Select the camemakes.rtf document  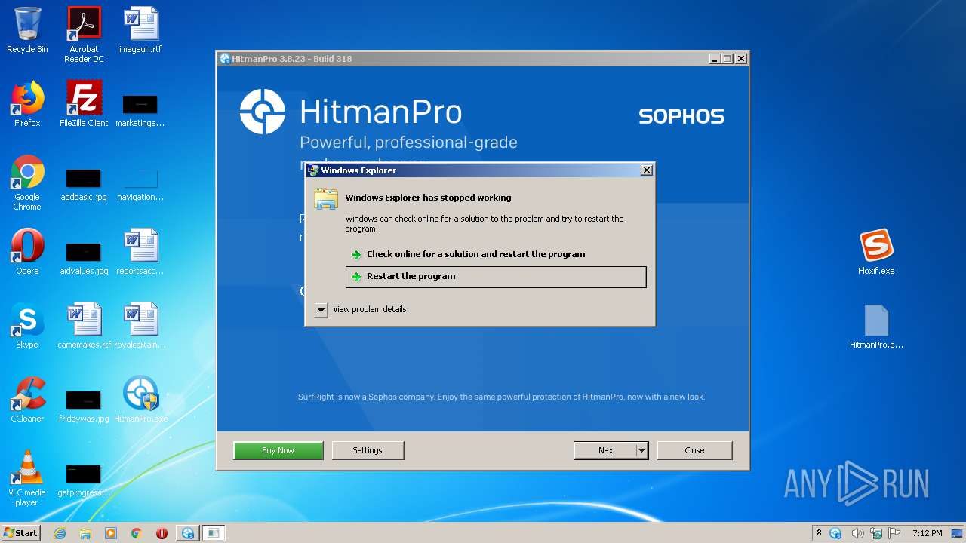point(84,326)
